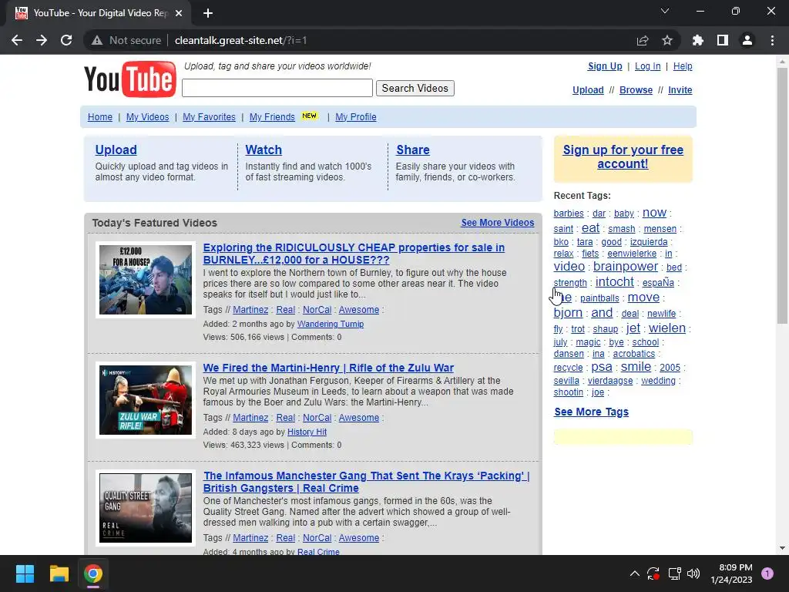Screen dimensions: 789x592
Task: Open the Sign Up link
Action: [605, 66]
